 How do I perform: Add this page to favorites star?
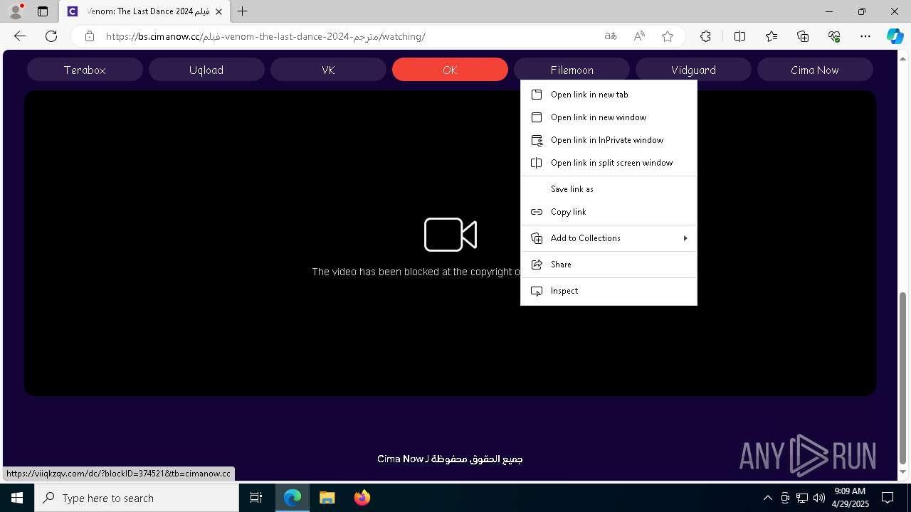[668, 36]
